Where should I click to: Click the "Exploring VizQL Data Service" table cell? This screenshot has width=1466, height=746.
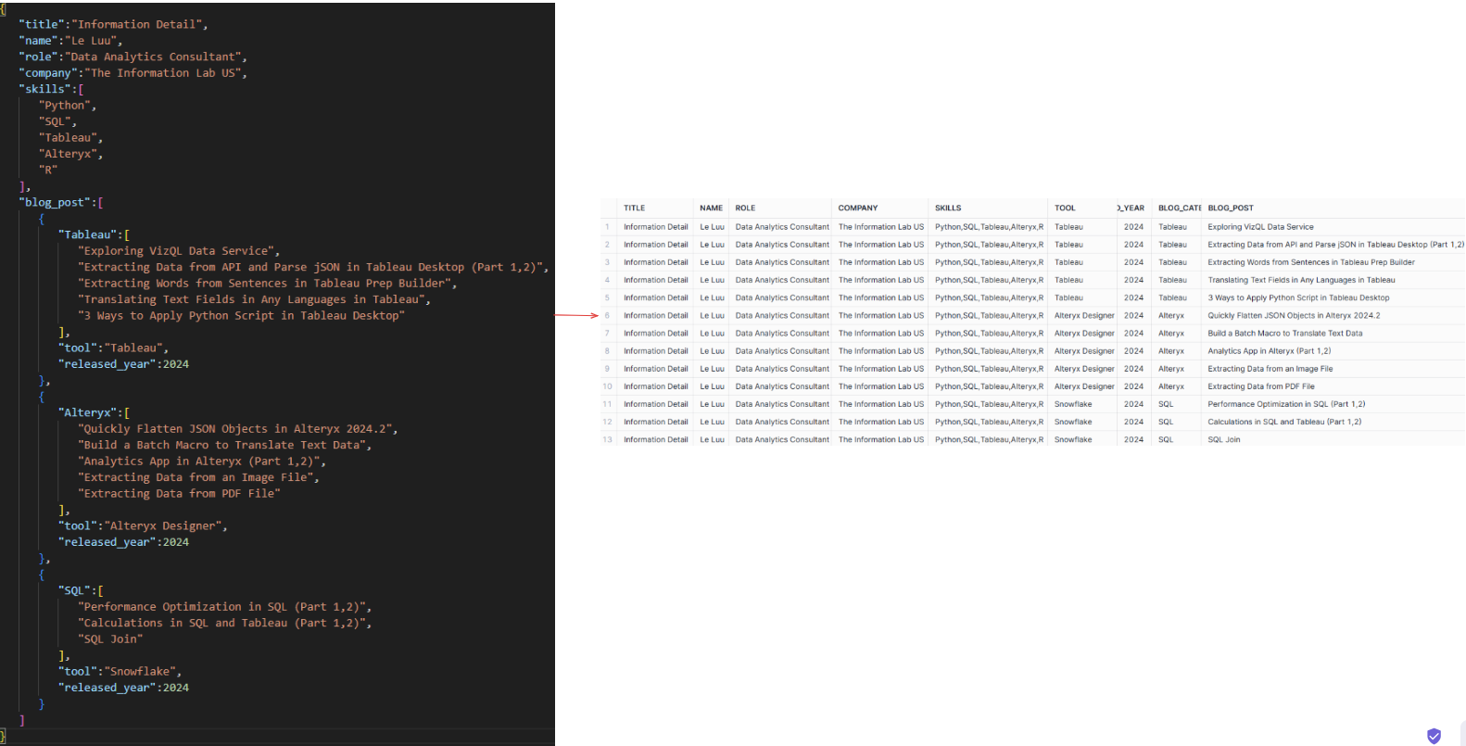pyautogui.click(x=1260, y=227)
